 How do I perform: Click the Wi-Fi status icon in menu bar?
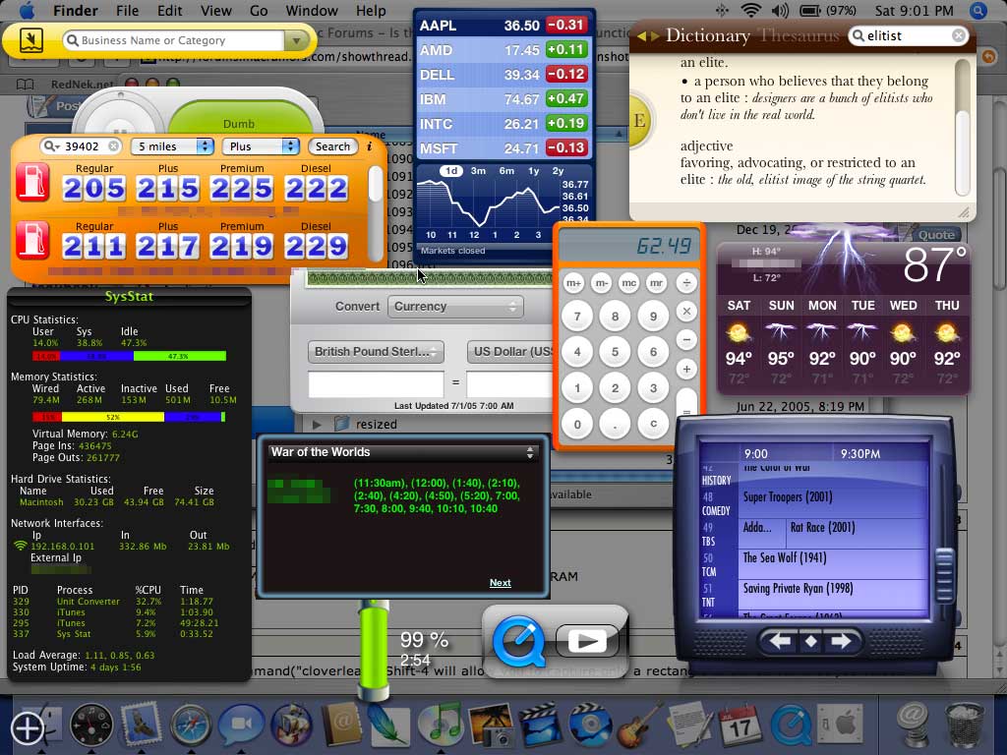[750, 11]
